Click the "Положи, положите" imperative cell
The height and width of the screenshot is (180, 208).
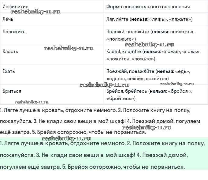pos(150,35)
